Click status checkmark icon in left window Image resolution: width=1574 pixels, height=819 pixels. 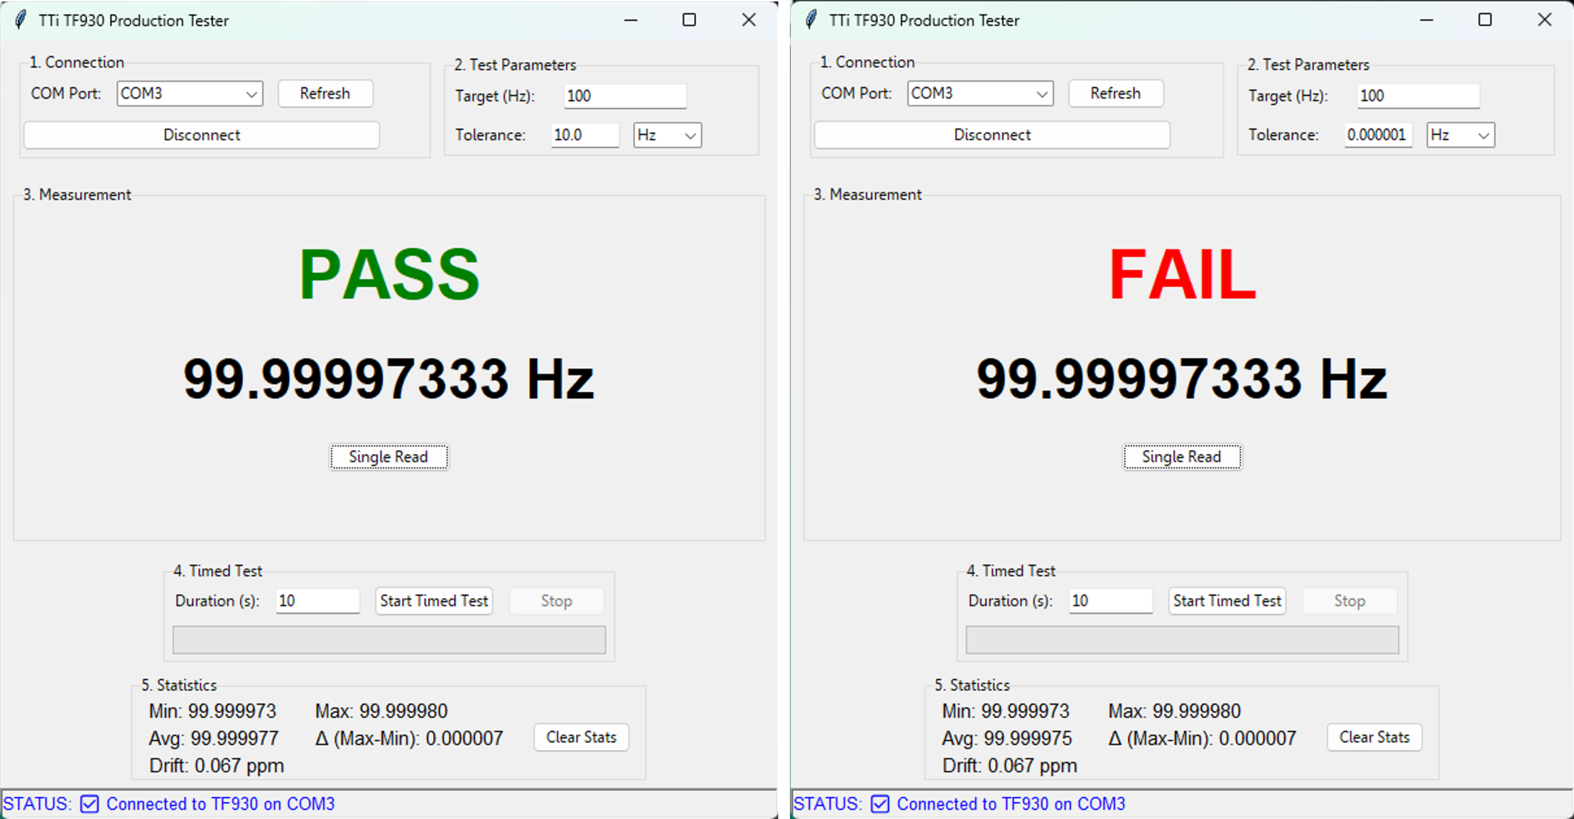click(90, 804)
